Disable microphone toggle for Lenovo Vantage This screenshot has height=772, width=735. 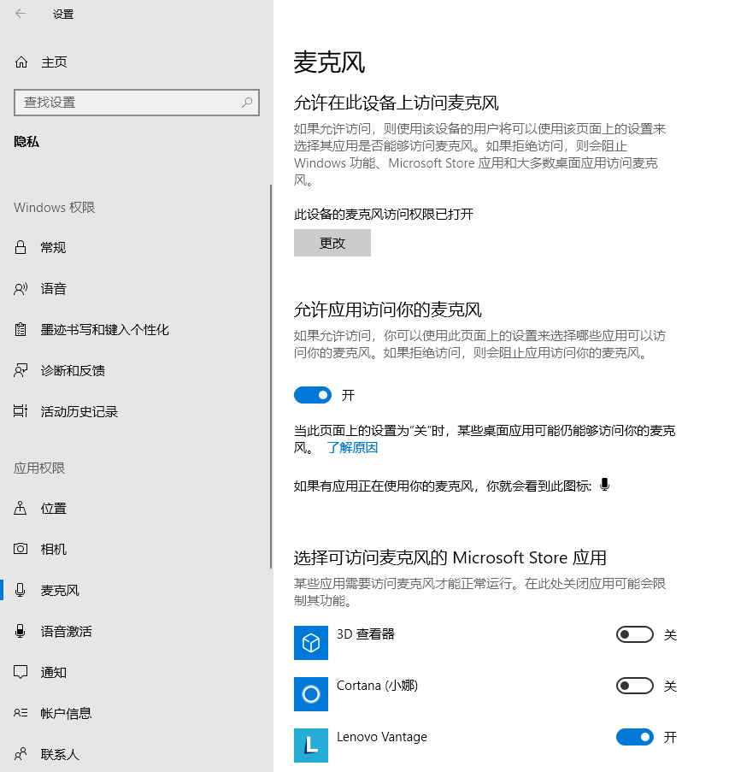point(634,737)
